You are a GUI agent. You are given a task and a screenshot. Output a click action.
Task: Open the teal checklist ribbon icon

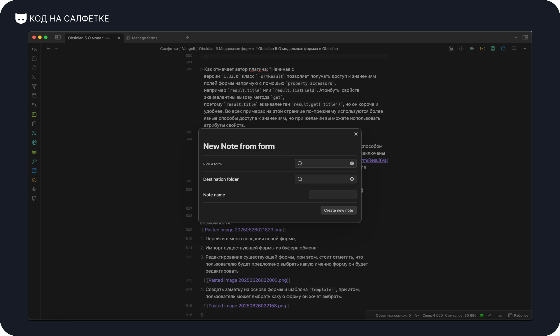click(x=34, y=133)
